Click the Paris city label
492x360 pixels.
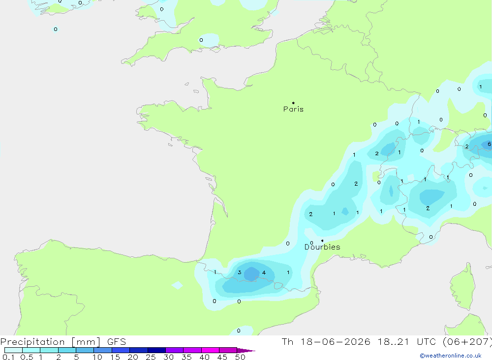coord(293,109)
